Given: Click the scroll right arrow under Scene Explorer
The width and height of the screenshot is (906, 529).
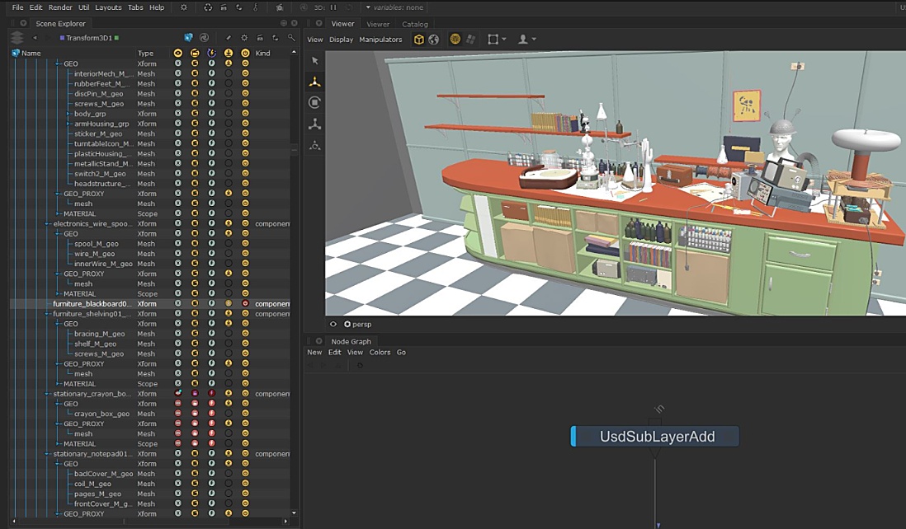Looking at the screenshot, I should [x=285, y=521].
